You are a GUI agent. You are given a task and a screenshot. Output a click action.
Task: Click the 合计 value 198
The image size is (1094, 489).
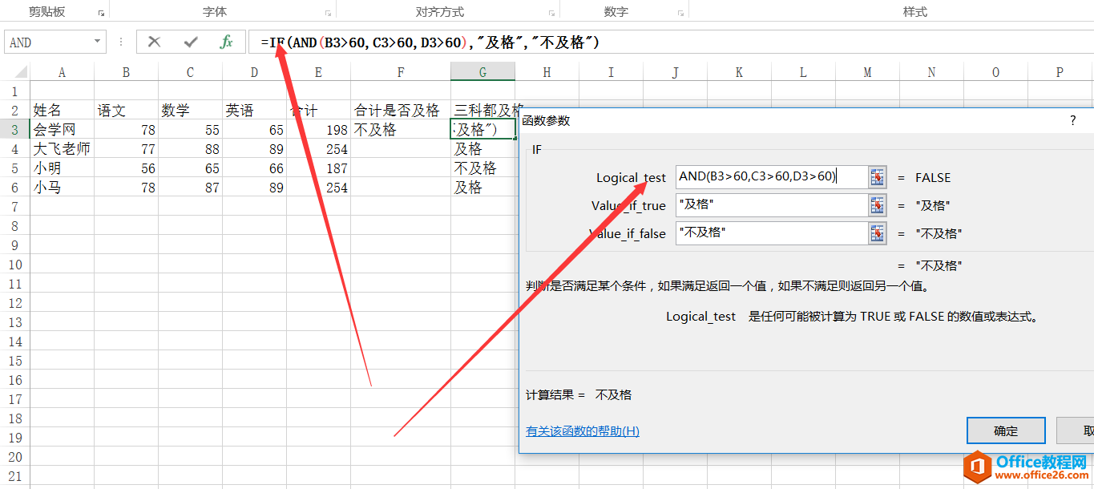(x=318, y=130)
